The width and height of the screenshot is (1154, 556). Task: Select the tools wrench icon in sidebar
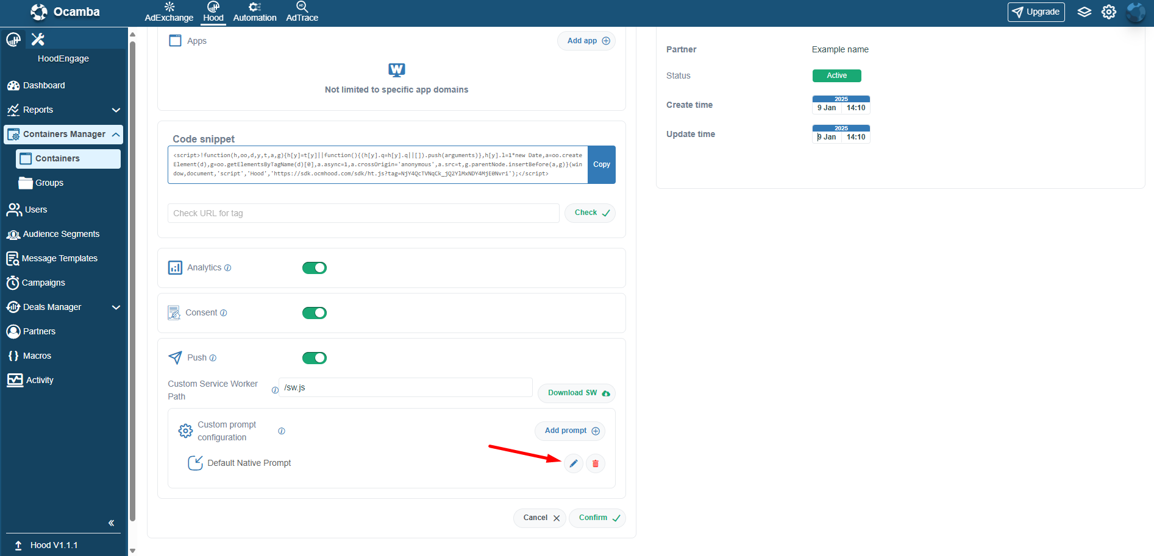click(x=38, y=40)
